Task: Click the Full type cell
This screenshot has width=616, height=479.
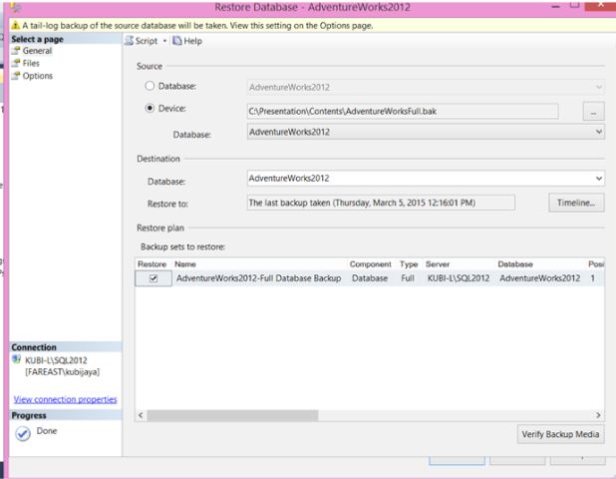Action: (x=408, y=278)
